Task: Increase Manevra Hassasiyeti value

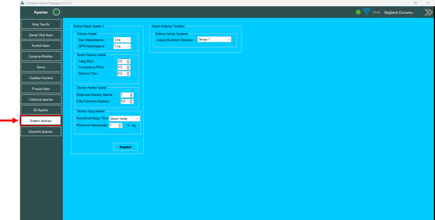Action: [120, 124]
